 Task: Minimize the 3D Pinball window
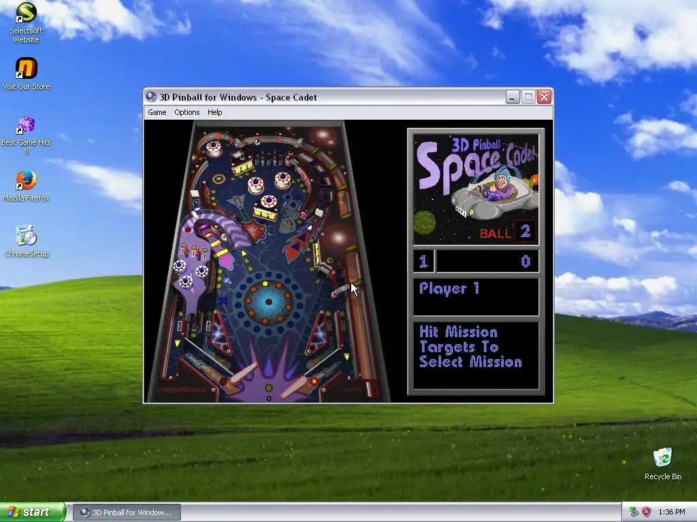513,97
